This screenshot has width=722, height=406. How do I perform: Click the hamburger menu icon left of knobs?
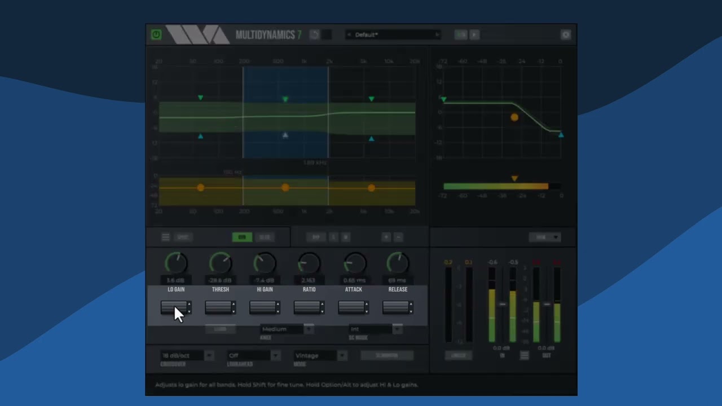pyautogui.click(x=165, y=237)
